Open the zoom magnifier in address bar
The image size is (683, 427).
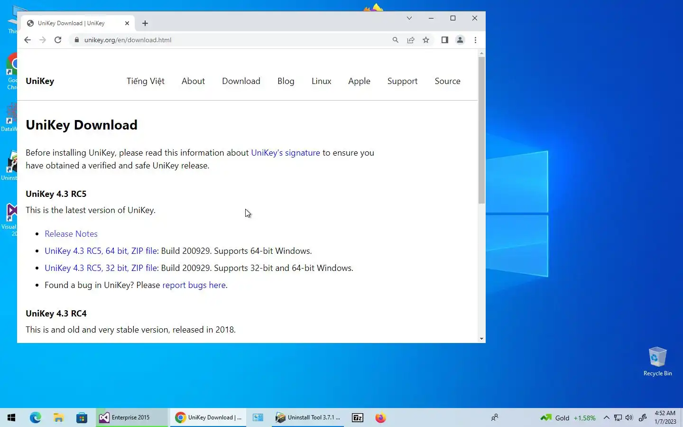point(395,40)
